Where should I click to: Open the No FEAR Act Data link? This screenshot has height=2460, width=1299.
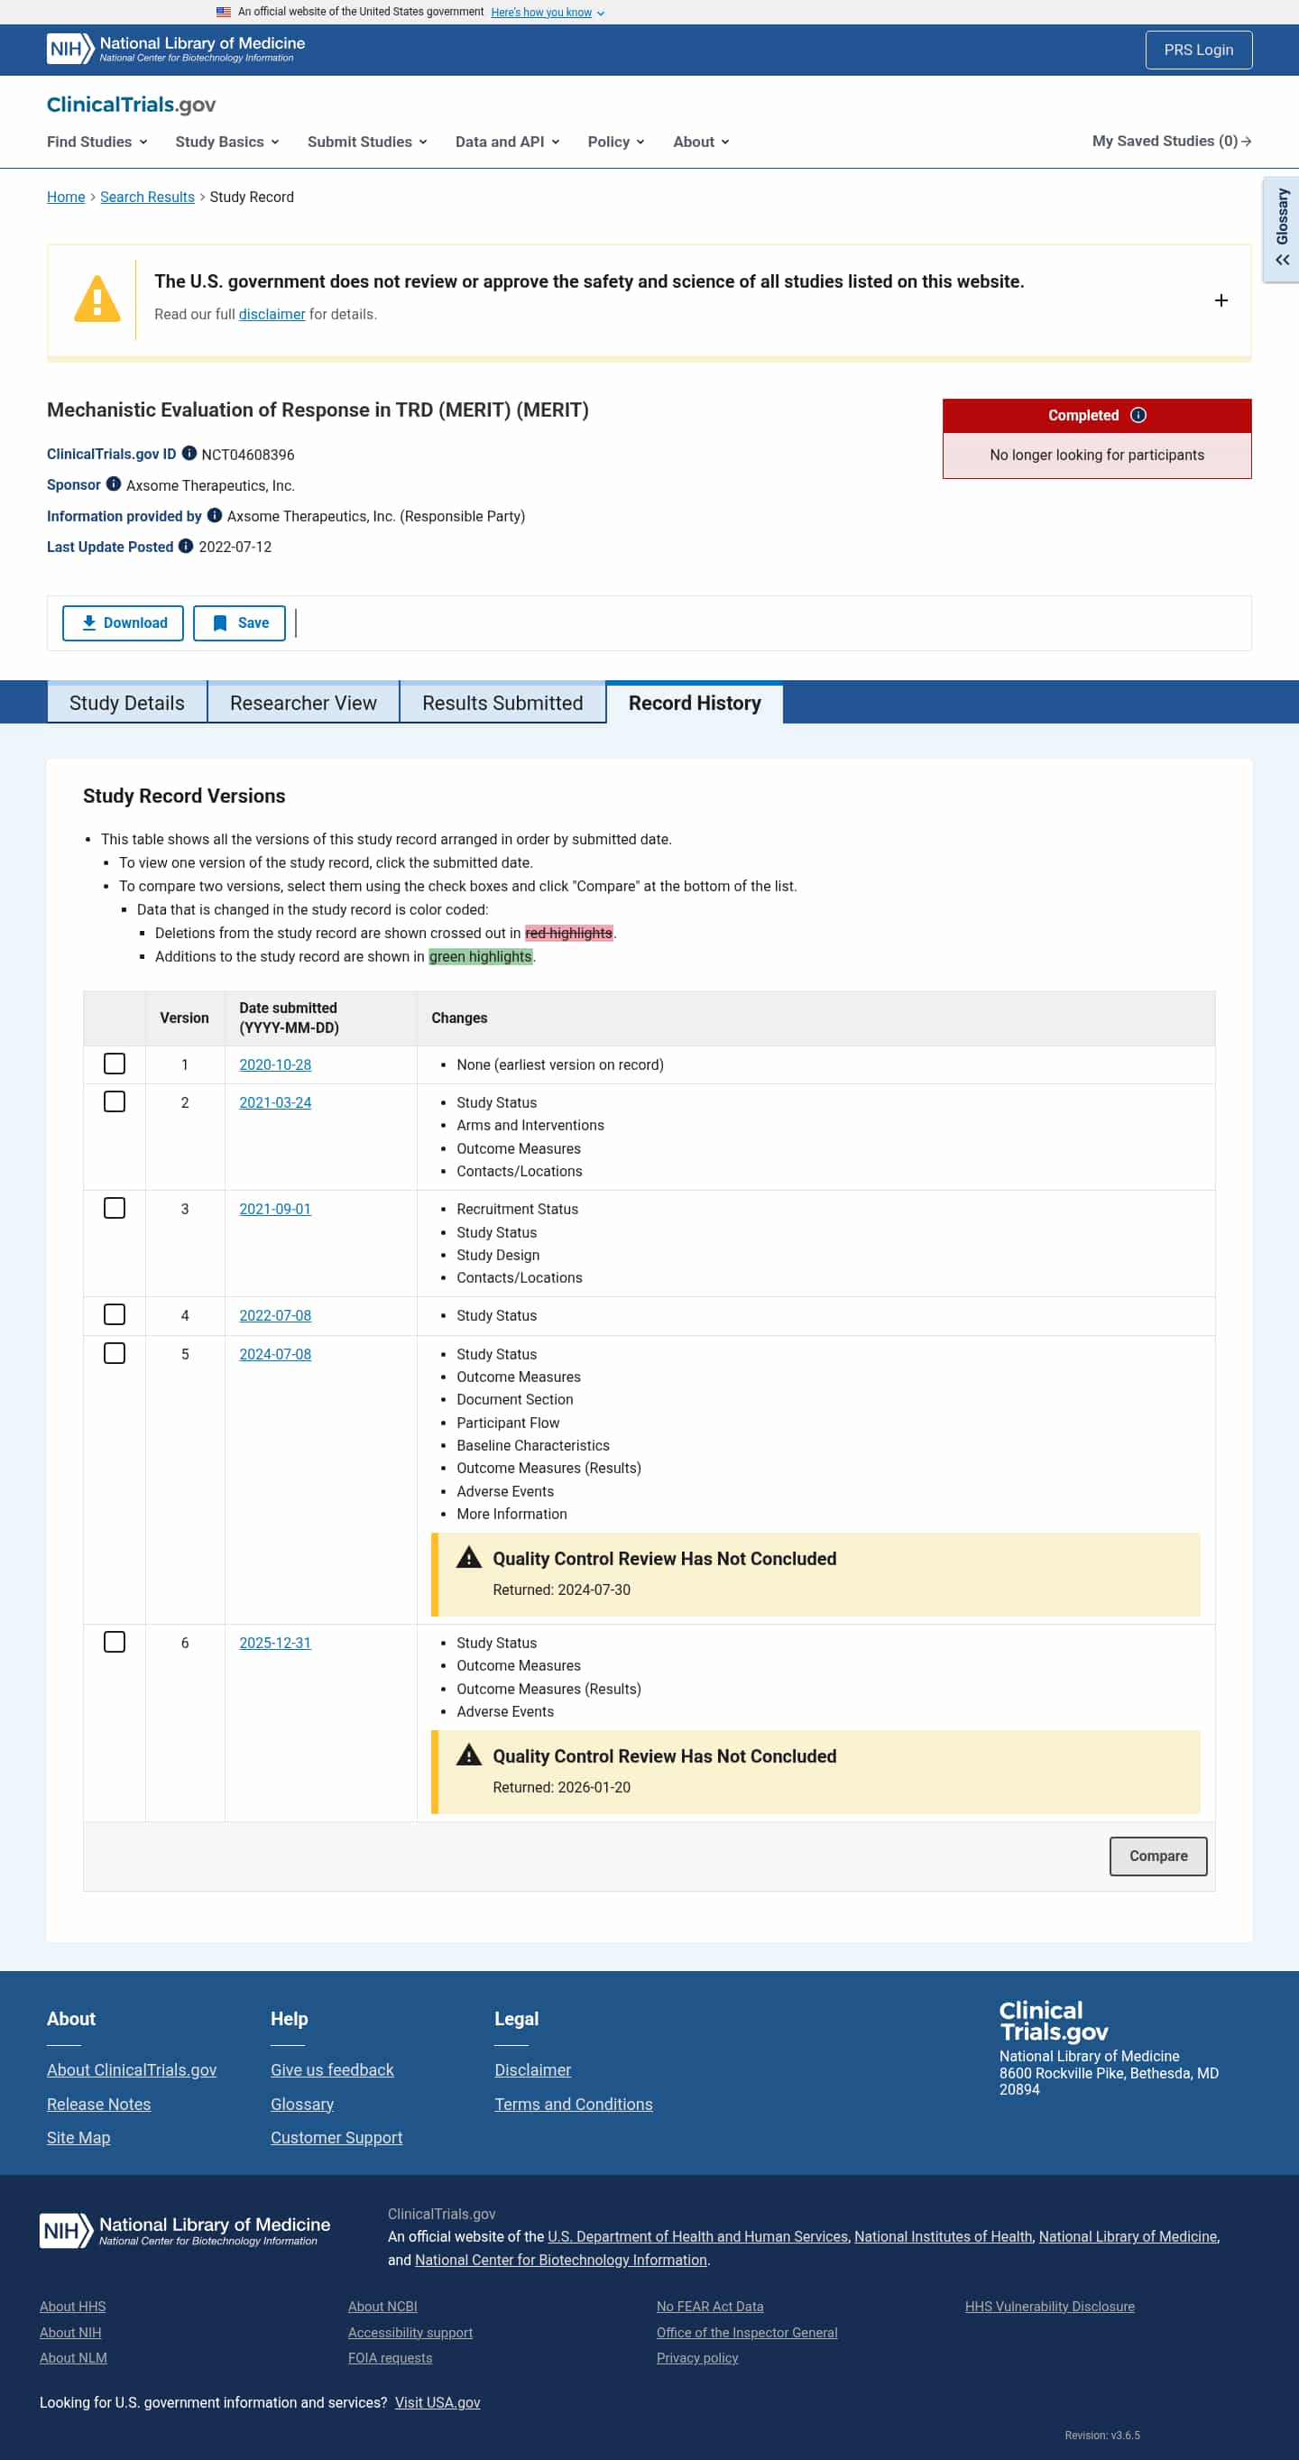[x=710, y=2307]
